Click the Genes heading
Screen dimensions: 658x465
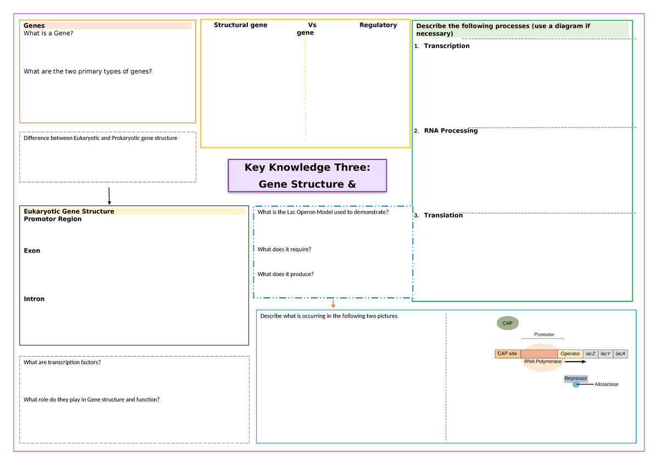[34, 26]
